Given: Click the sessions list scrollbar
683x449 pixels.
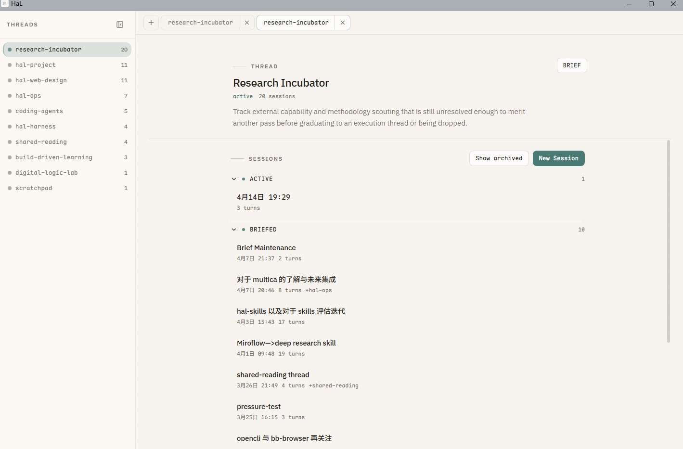Looking at the screenshot, I should pos(669,241).
